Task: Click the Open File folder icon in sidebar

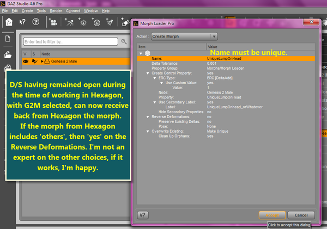Action: (8, 55)
